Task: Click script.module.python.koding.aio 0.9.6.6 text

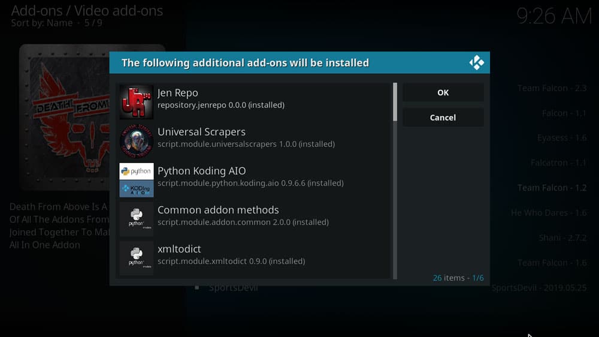Action: tap(250, 183)
